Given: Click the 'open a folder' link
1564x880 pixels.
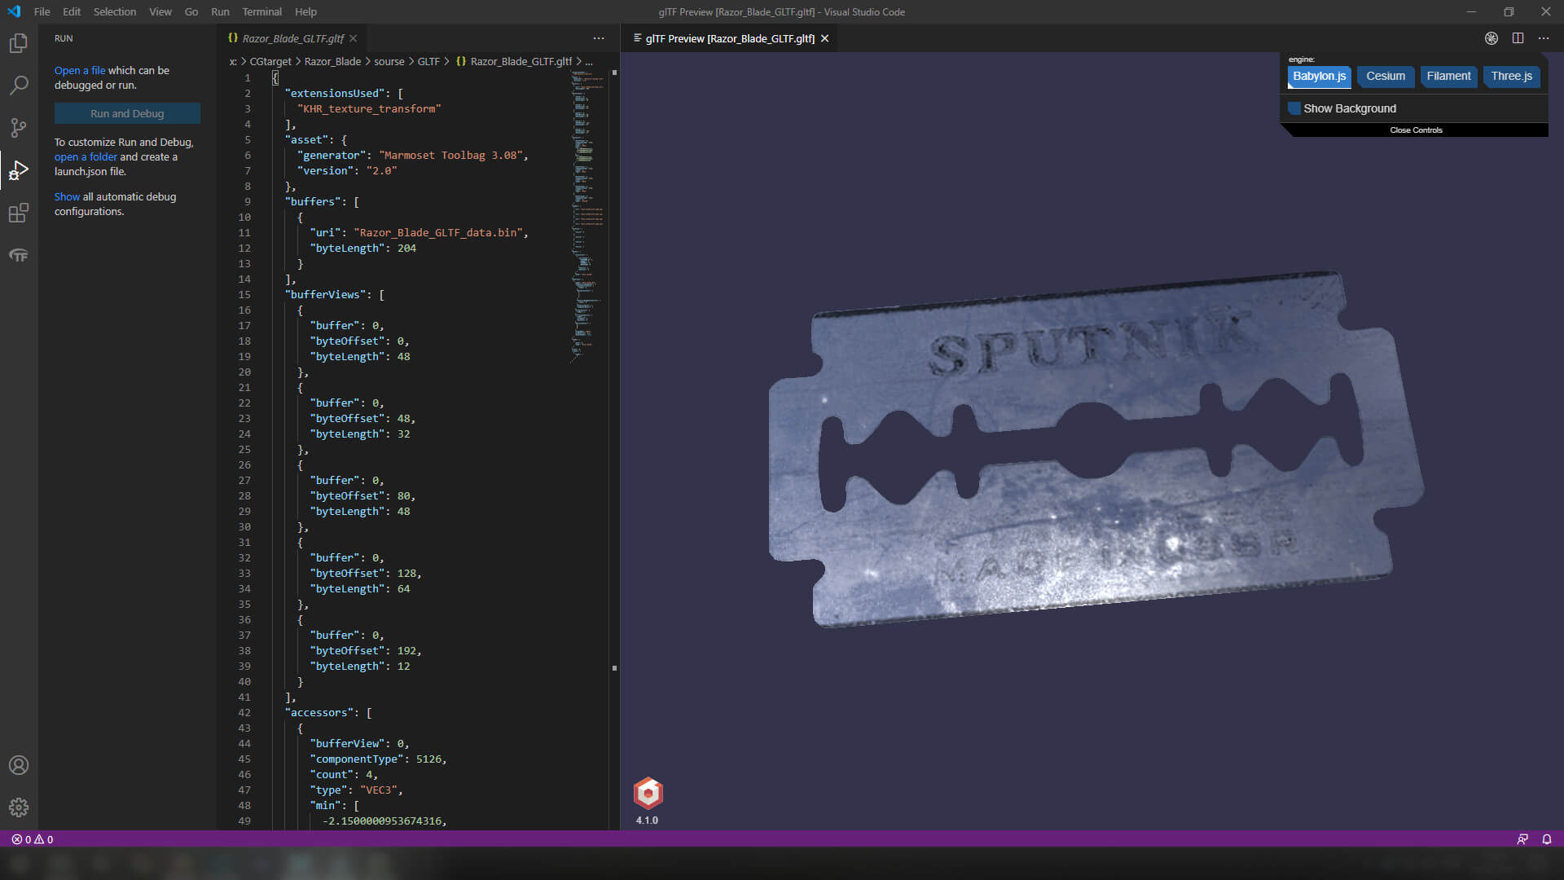Looking at the screenshot, I should [86, 156].
